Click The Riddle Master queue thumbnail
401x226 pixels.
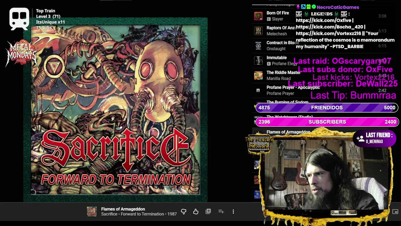(258, 76)
